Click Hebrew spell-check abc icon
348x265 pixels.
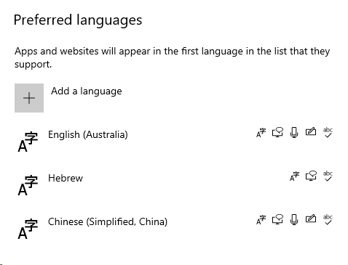[x=328, y=176]
